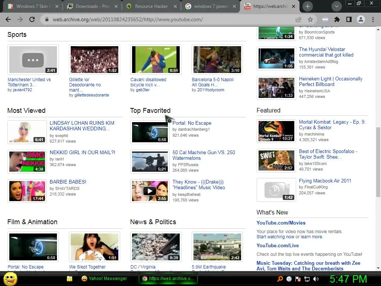Viewport: 381px width, 286px height.
Task: Click scrollbar up arrow at page top
Action: (x=378, y=29)
